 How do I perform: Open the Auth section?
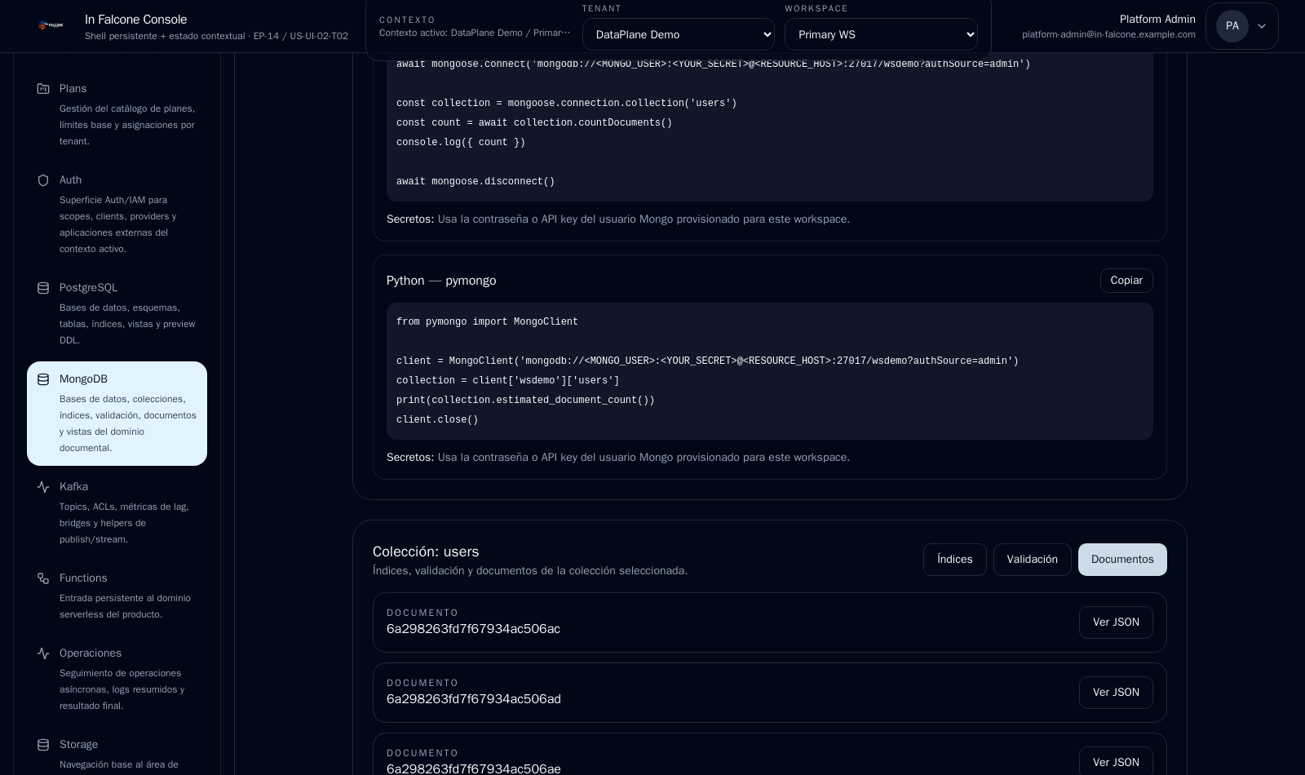pos(117,213)
